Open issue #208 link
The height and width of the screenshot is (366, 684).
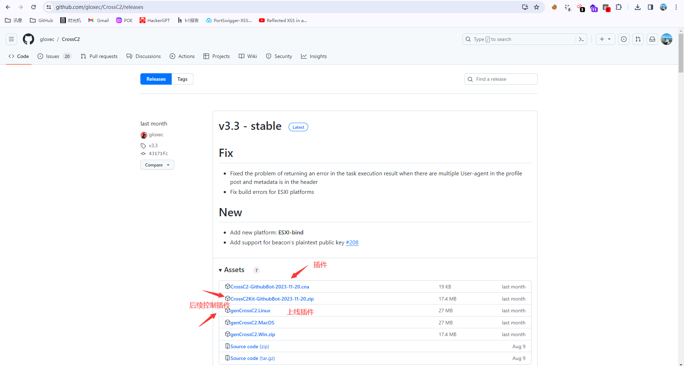(x=352, y=243)
